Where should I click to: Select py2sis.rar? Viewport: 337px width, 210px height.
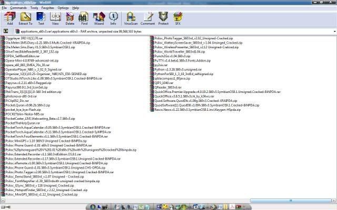[x=159, y=65]
